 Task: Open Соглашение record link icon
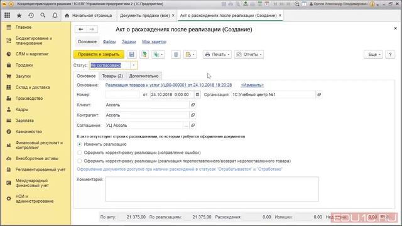tap(193, 126)
